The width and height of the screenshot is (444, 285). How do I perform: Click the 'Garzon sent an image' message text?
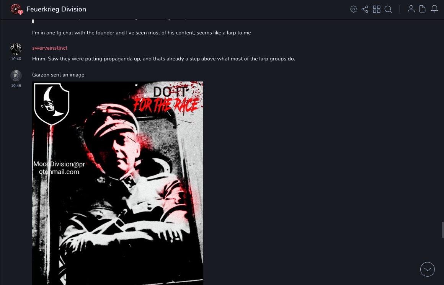tap(58, 75)
